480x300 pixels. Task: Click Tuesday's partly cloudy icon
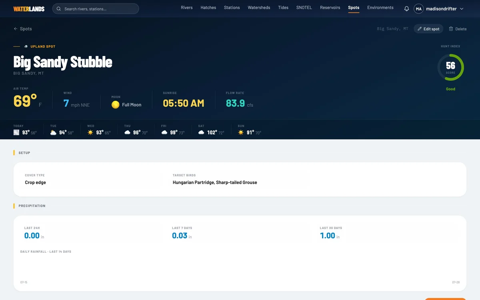(x=53, y=132)
